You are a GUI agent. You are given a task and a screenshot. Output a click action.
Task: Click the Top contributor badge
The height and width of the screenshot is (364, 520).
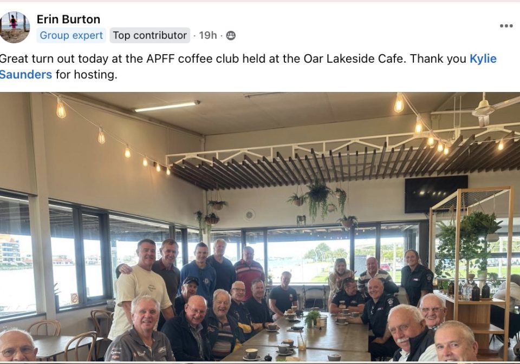[150, 36]
